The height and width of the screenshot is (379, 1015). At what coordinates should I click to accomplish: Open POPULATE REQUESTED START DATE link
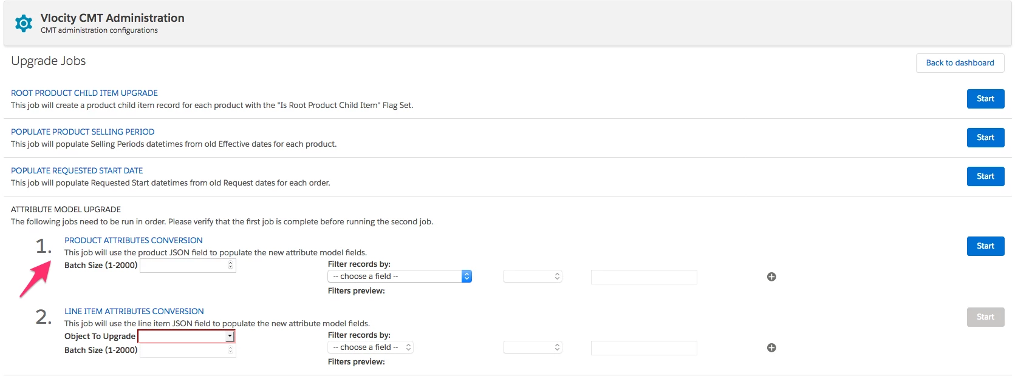pos(77,170)
